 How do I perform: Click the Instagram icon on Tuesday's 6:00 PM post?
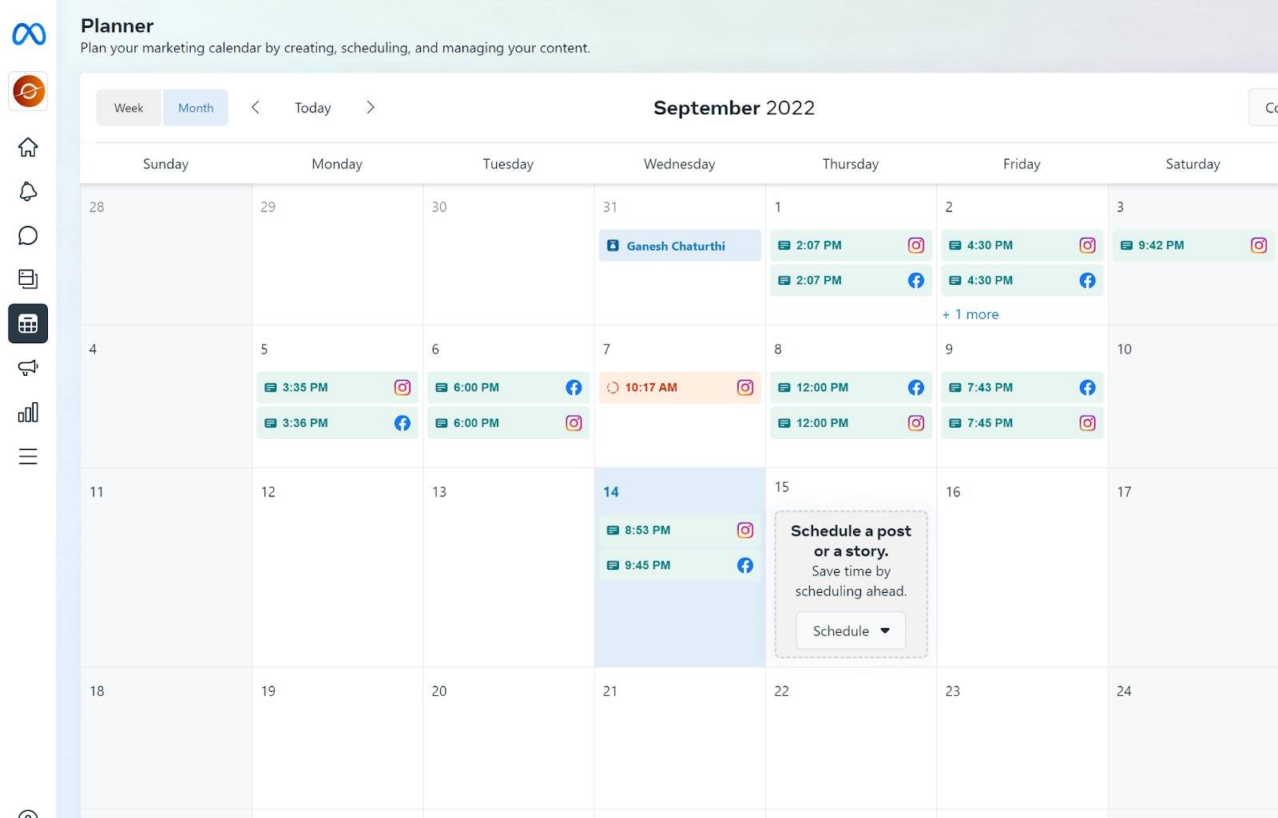point(574,423)
